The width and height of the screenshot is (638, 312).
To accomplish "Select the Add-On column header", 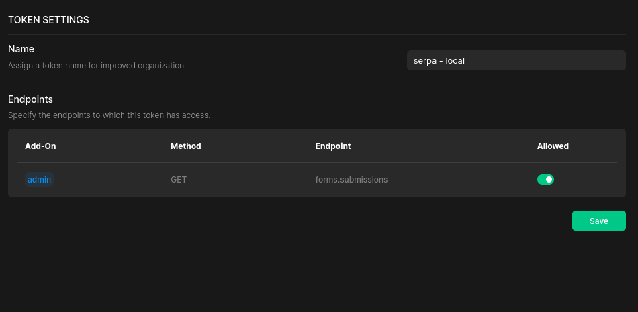I will point(40,146).
